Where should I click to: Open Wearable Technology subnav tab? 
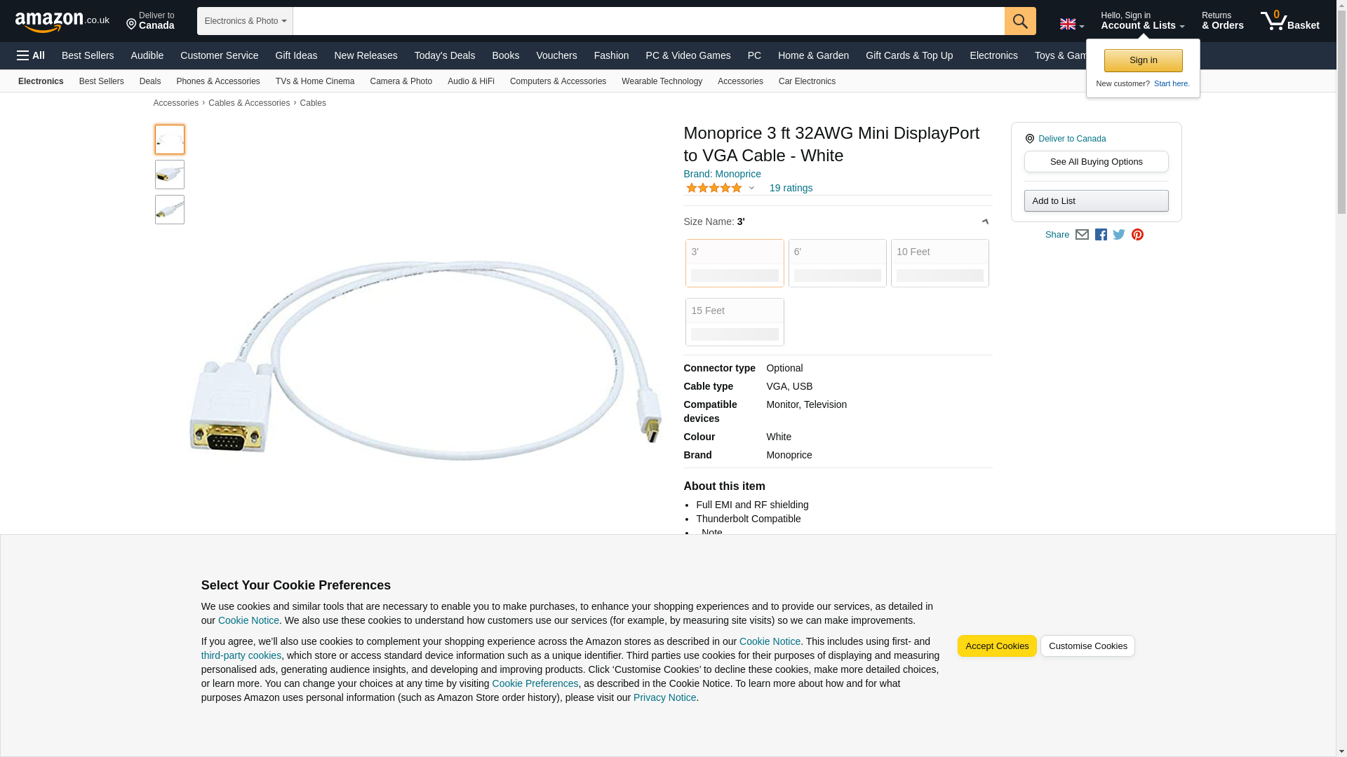pyautogui.click(x=661, y=81)
